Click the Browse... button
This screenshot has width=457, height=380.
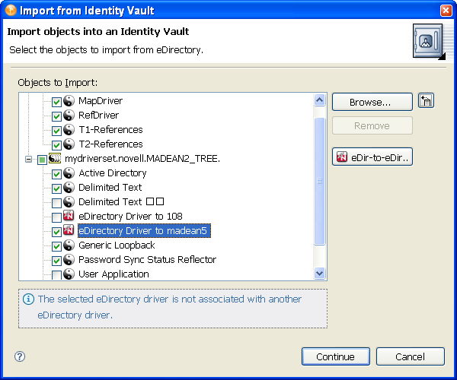click(x=372, y=102)
